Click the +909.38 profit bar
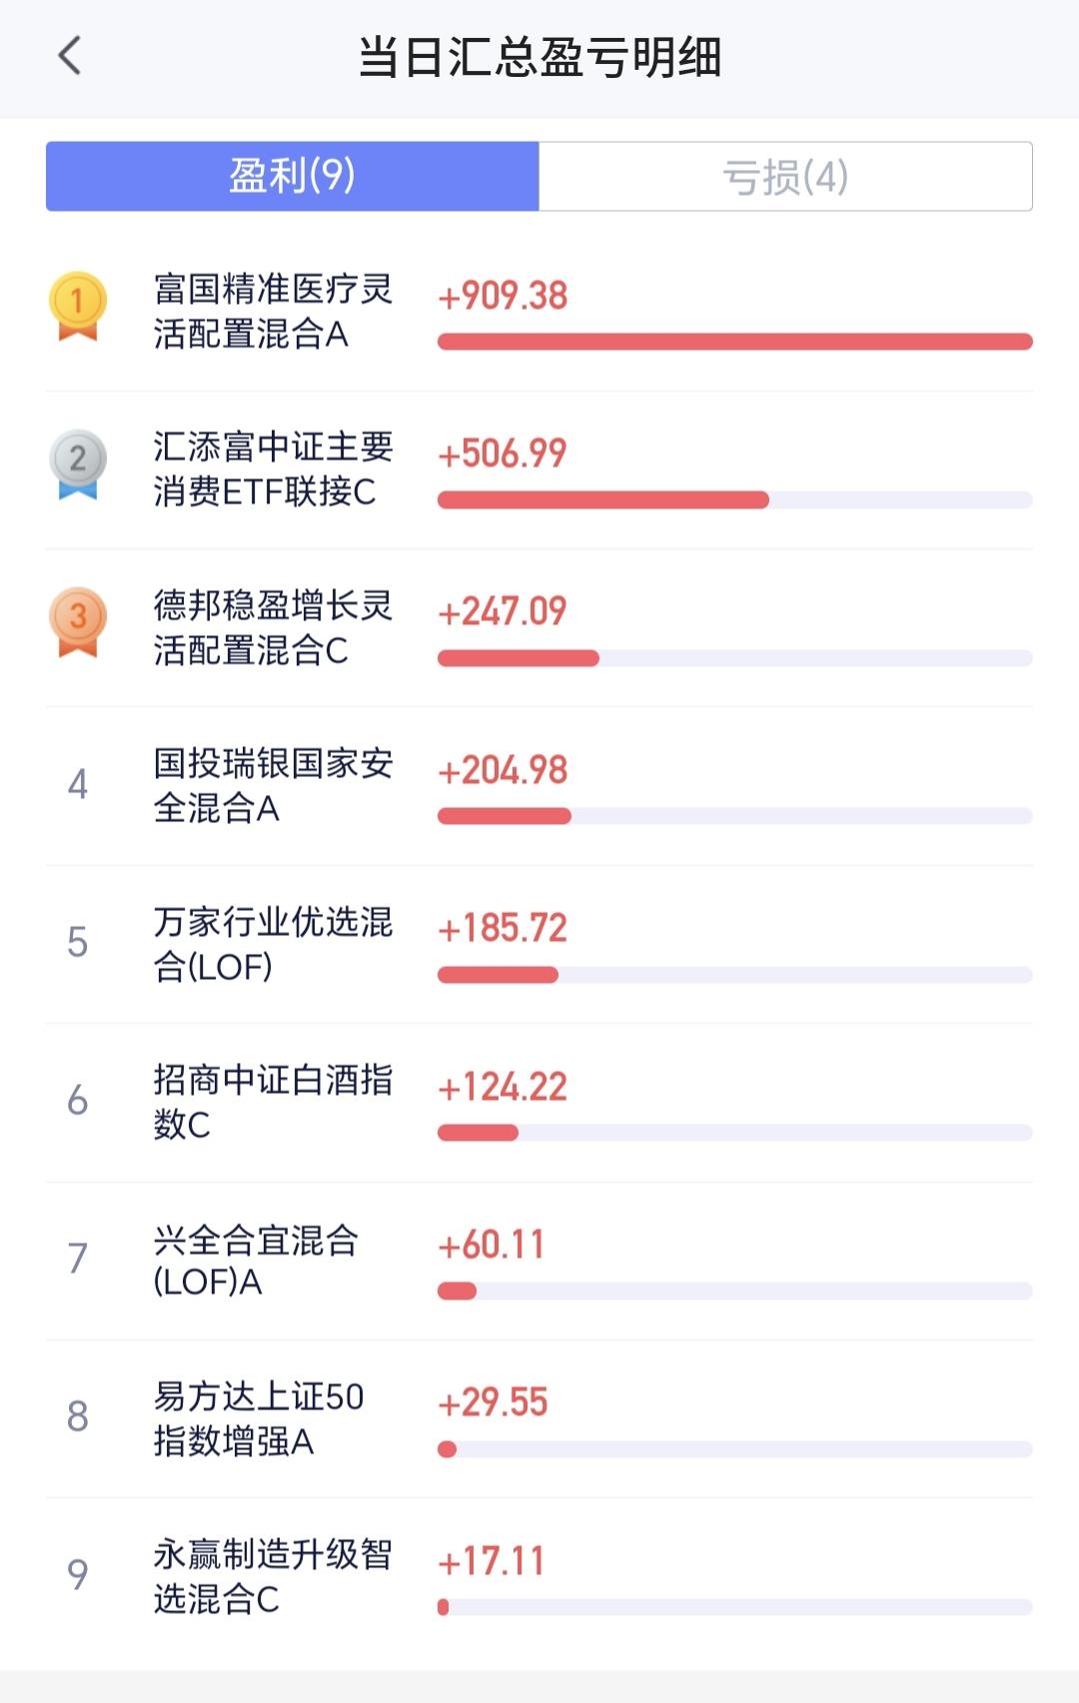Screen dimensions: 1079x1703 [735, 342]
